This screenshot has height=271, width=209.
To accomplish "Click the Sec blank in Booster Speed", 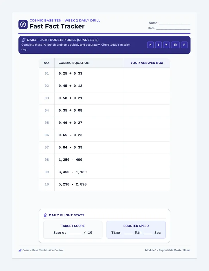I will (x=148, y=233).
